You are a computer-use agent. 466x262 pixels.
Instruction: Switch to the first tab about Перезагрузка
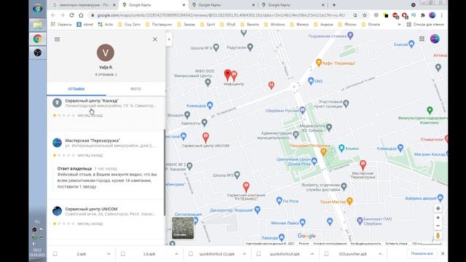(x=84, y=5)
